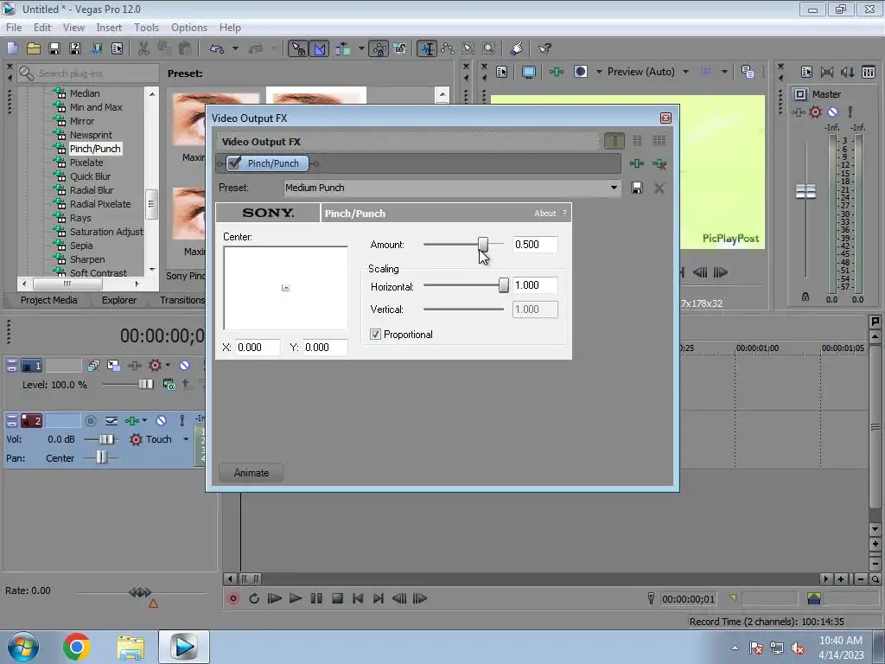Select the Sepia effect in the list
Viewport: 885px width, 664px height.
click(81, 246)
